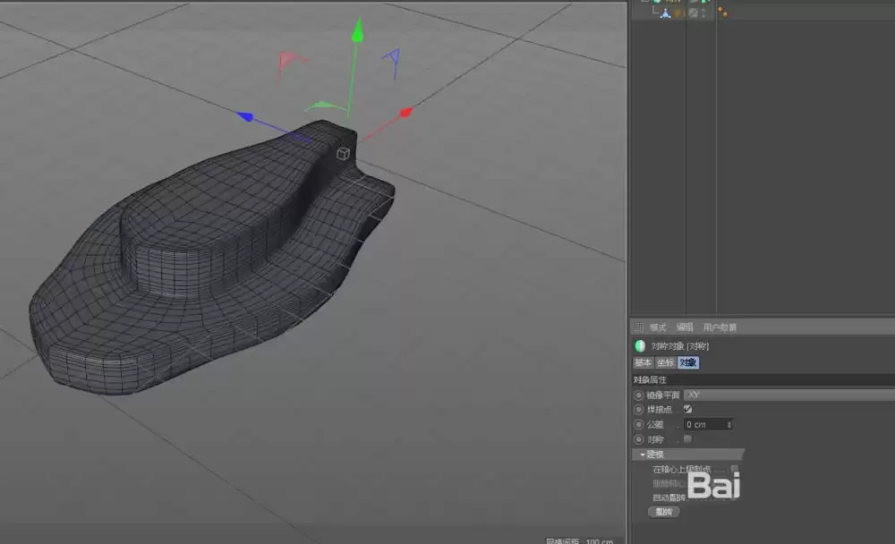The image size is (895, 544).
Task: Select the Symmetry object icon in the Object Manager
Action: tap(656, 3)
